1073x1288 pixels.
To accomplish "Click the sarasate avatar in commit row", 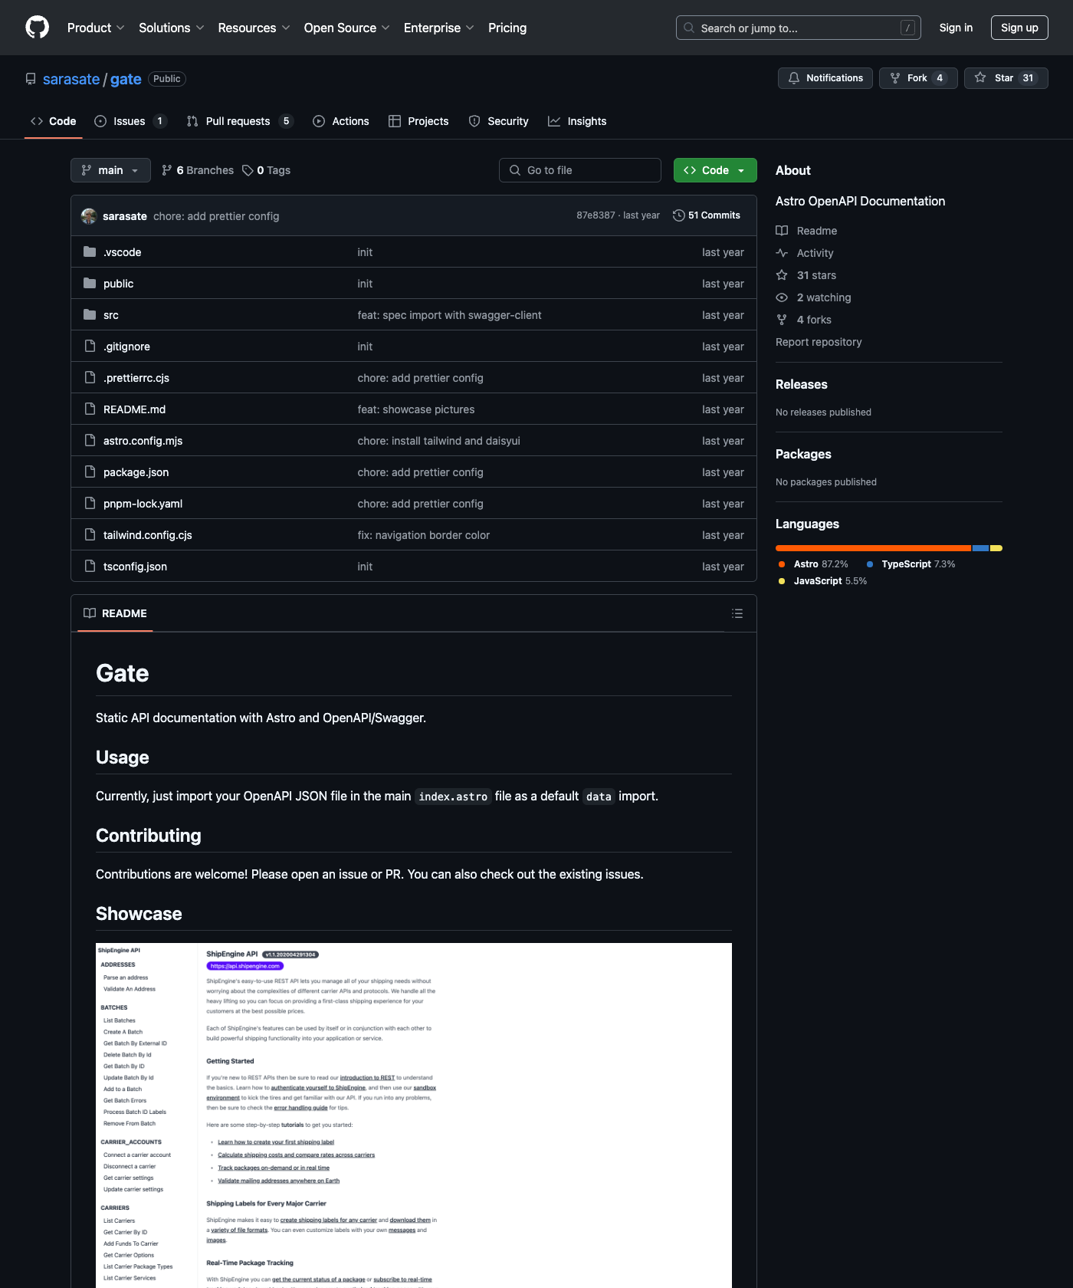I will (x=89, y=216).
